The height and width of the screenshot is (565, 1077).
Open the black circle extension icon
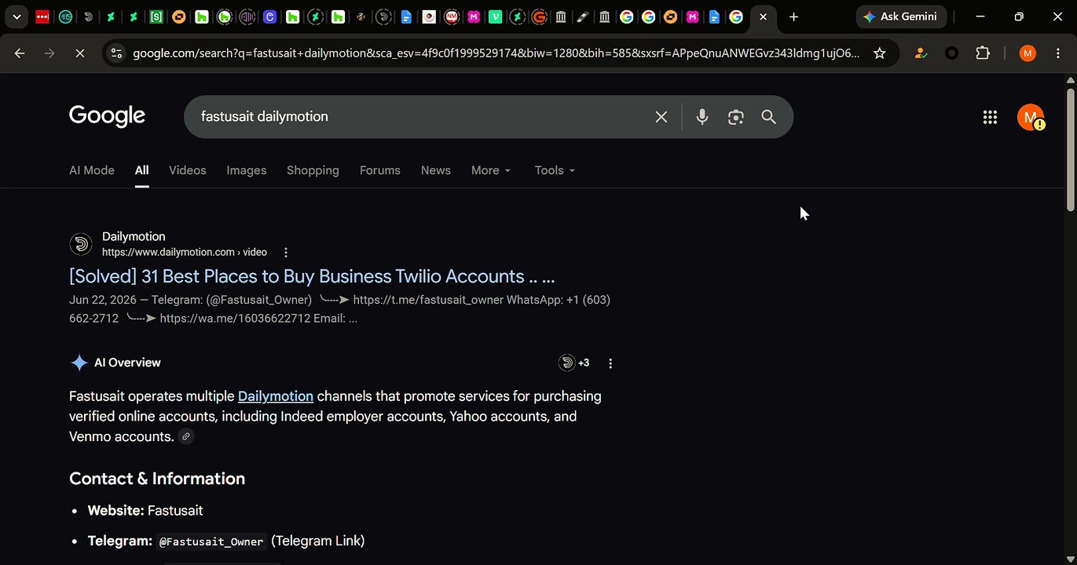click(951, 53)
